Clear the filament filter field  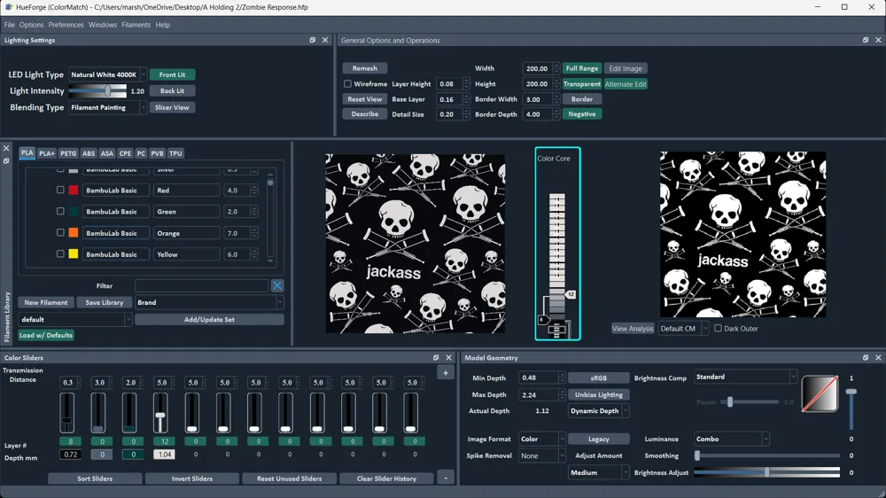point(276,285)
